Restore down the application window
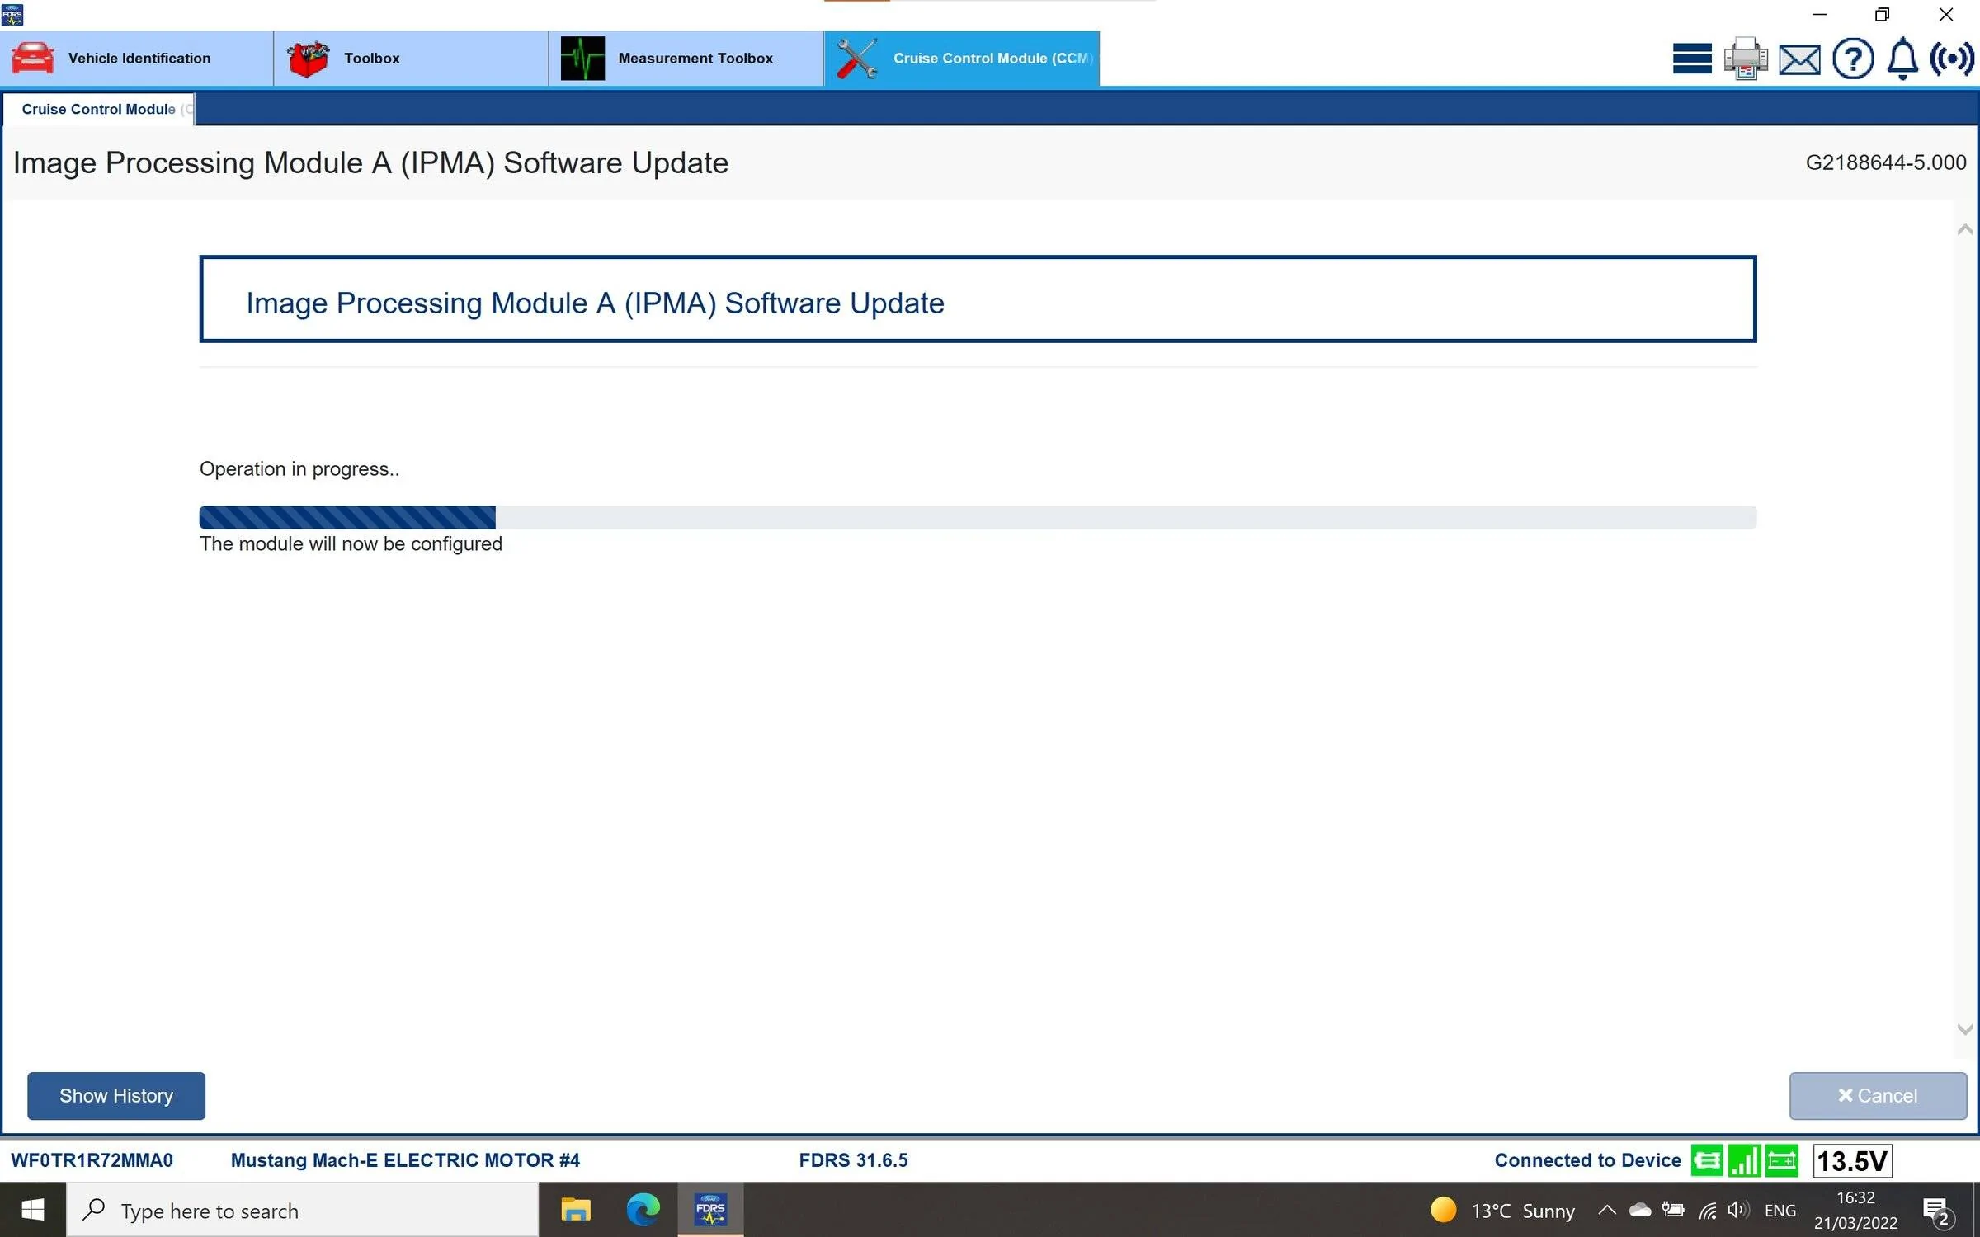This screenshot has height=1237, width=1980. pos(1882,15)
